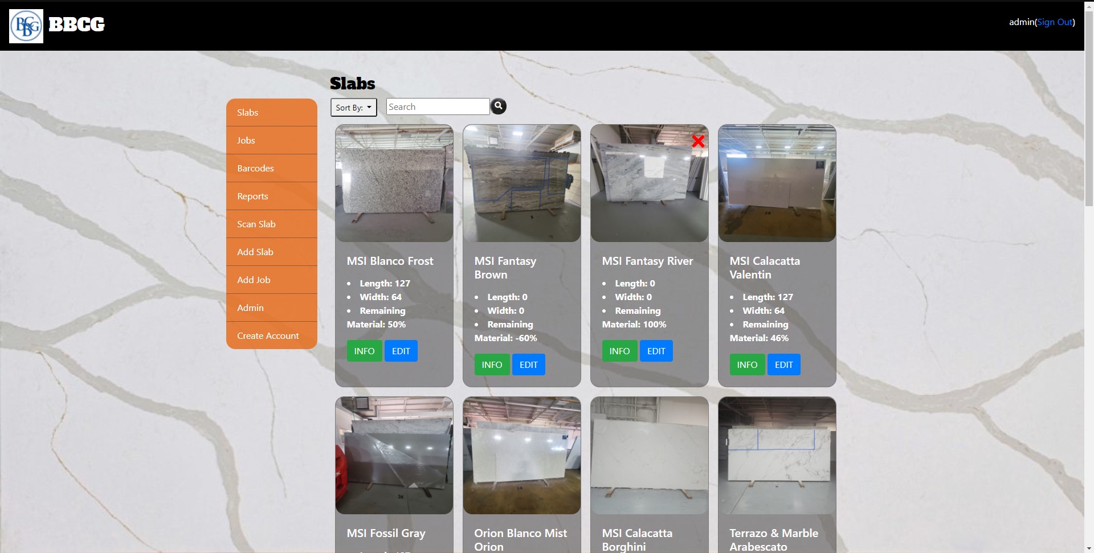Open the Sort By dropdown

click(354, 107)
